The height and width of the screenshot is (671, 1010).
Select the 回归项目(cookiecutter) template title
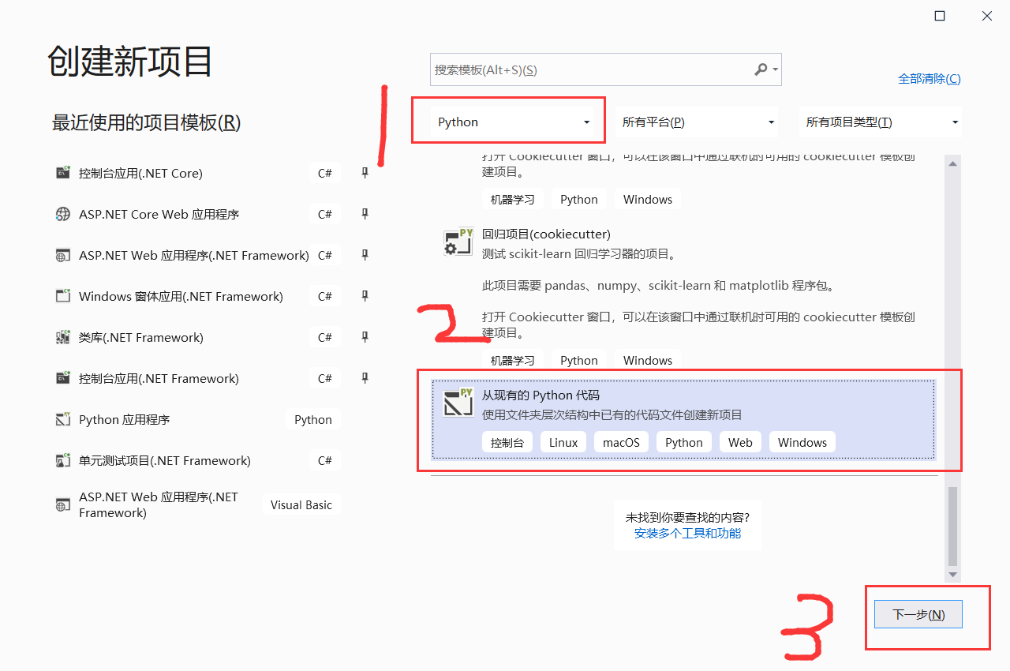(x=546, y=234)
